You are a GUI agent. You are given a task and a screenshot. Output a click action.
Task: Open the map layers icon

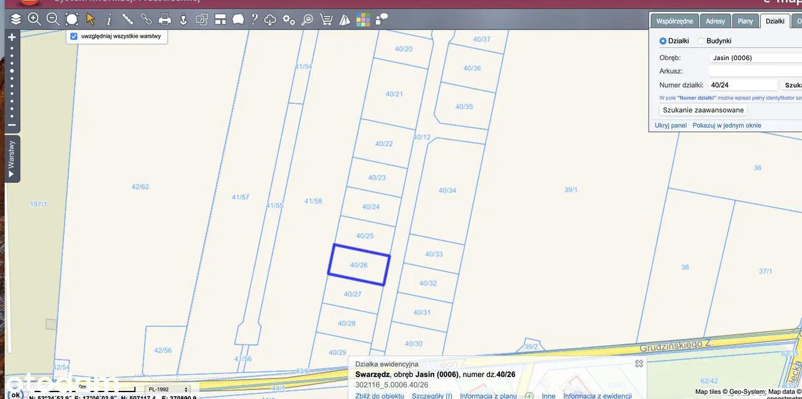click(x=16, y=19)
